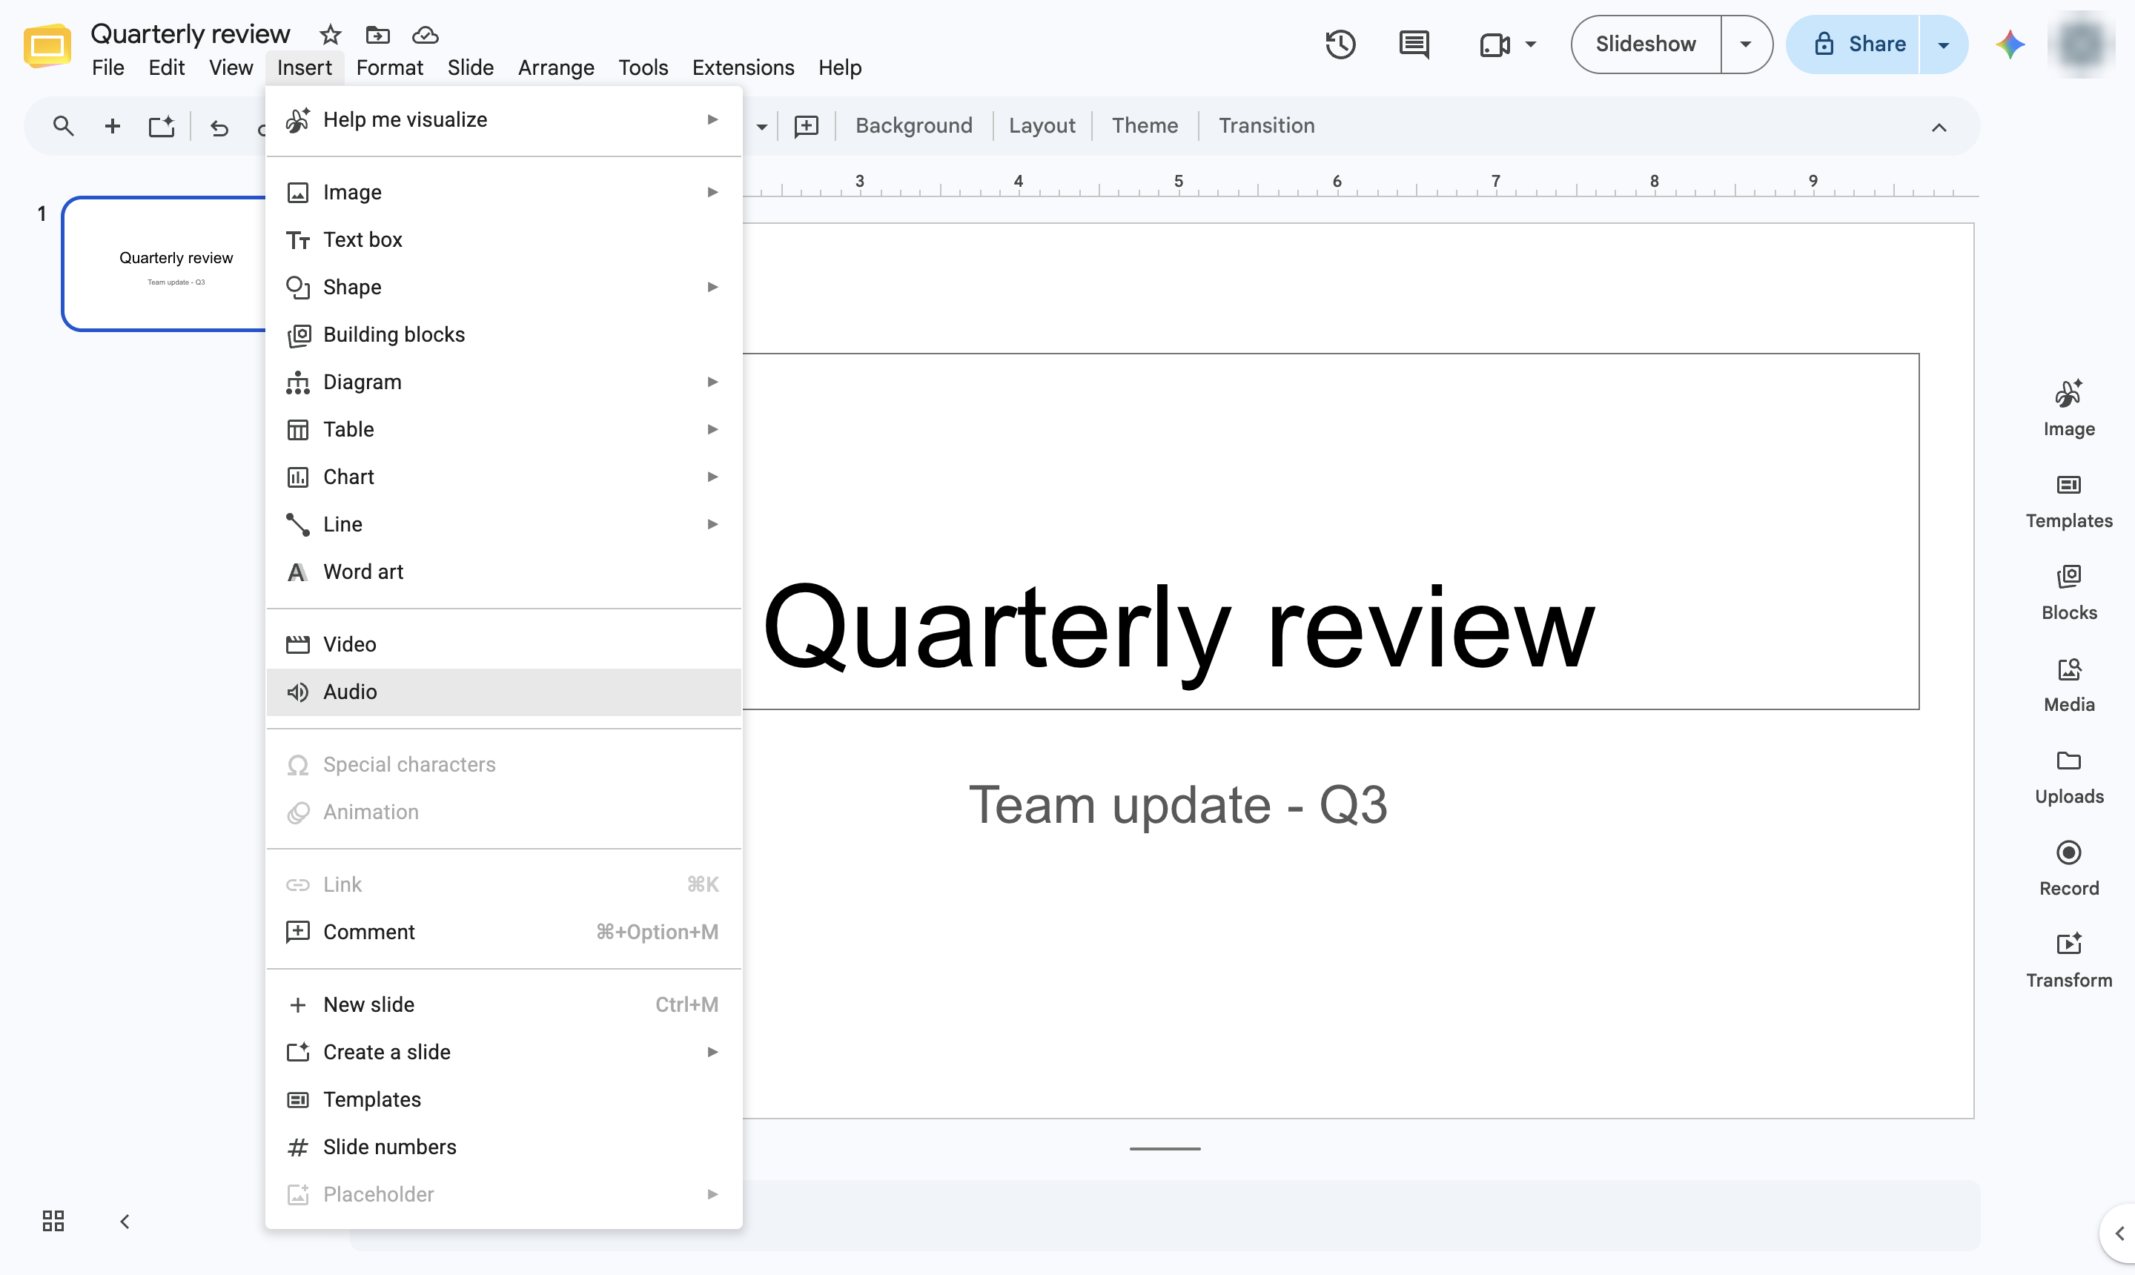Click New slide in the Insert menu
Image resolution: width=2135 pixels, height=1275 pixels.
coord(503,1004)
